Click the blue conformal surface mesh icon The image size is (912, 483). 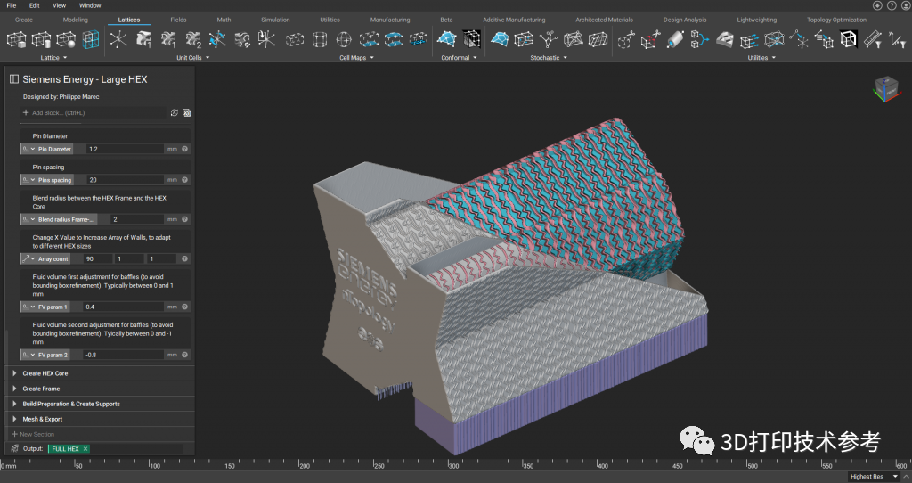coord(447,39)
